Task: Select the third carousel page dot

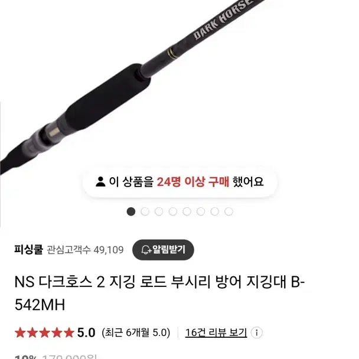Action: point(159,211)
